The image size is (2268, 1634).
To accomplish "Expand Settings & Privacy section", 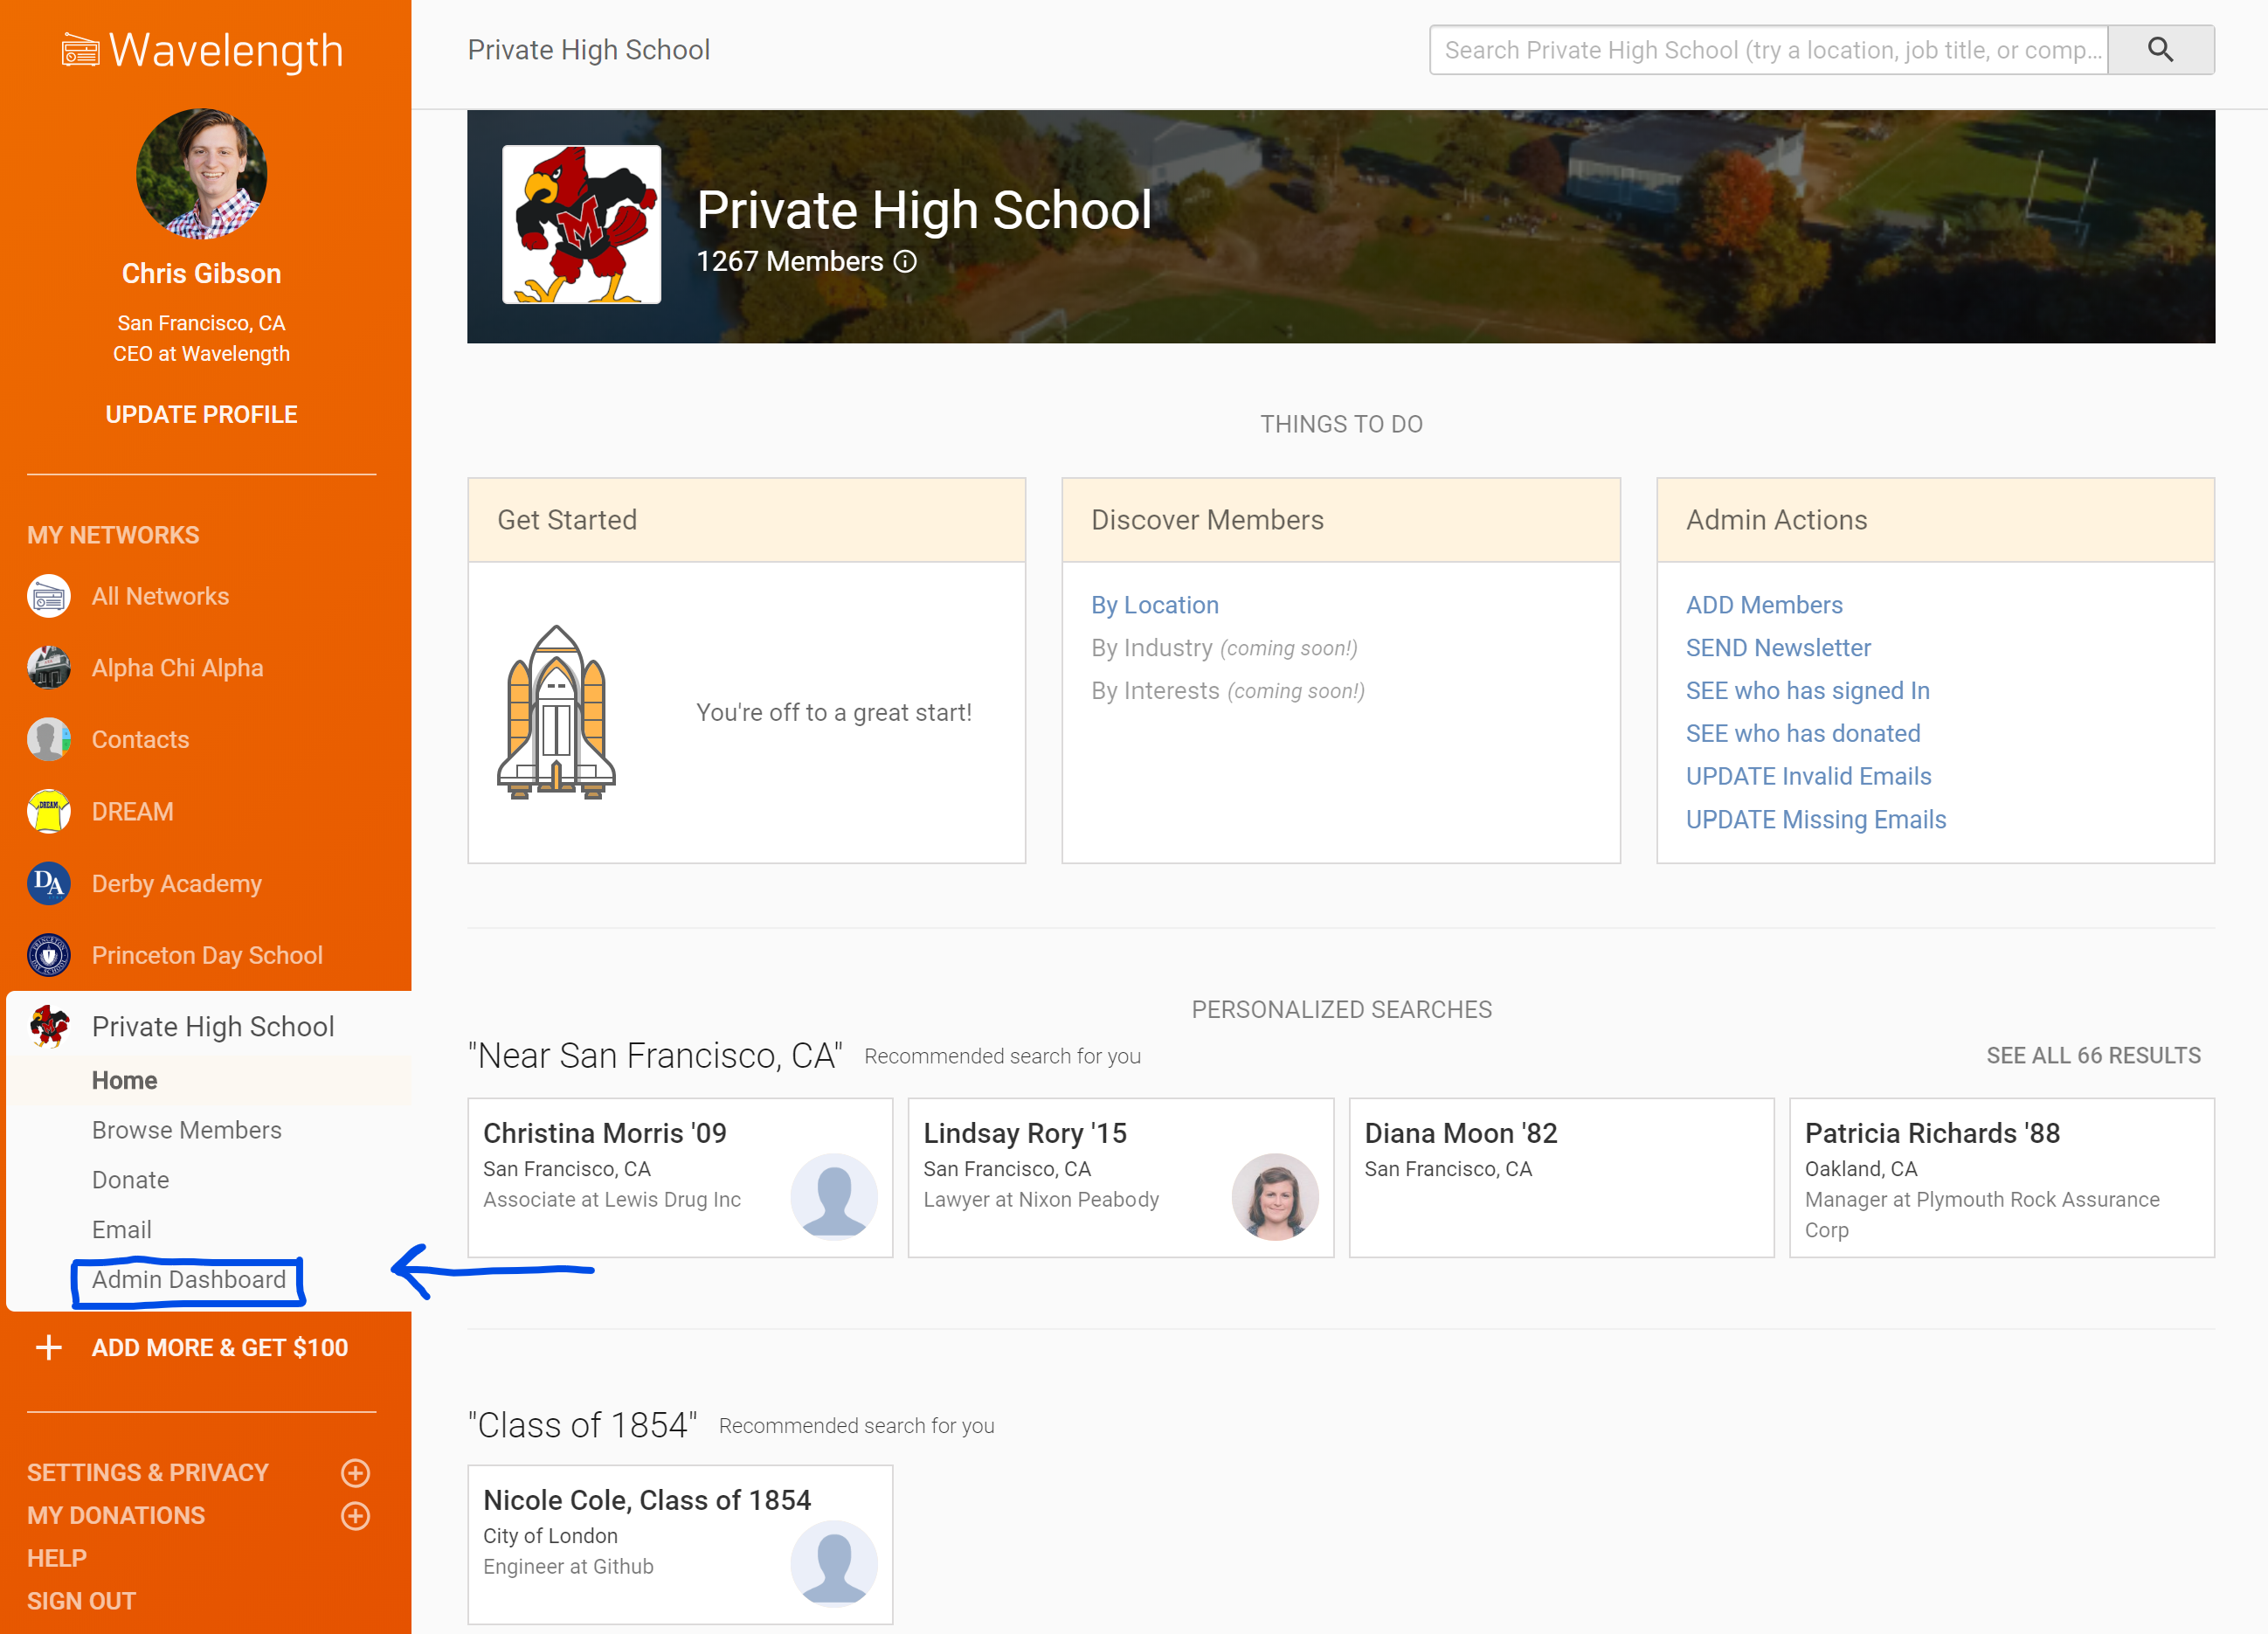I will click(x=355, y=1473).
